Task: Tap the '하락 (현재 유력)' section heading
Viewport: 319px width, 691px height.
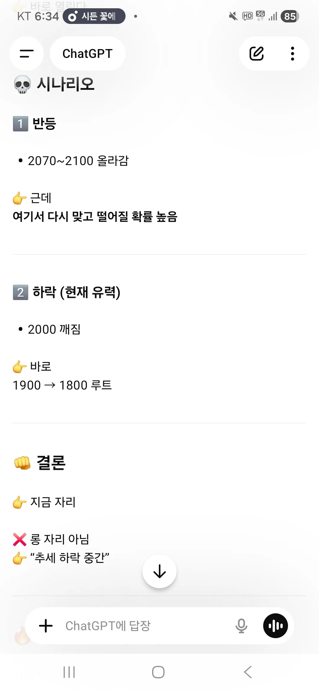Action: point(76,292)
